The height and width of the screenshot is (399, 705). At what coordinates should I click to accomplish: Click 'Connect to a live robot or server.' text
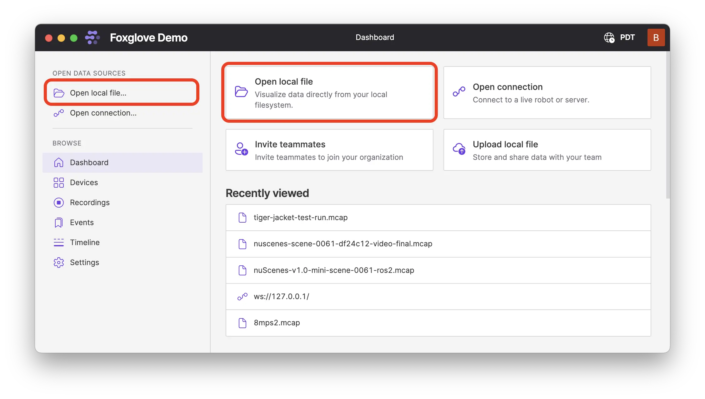point(531,100)
